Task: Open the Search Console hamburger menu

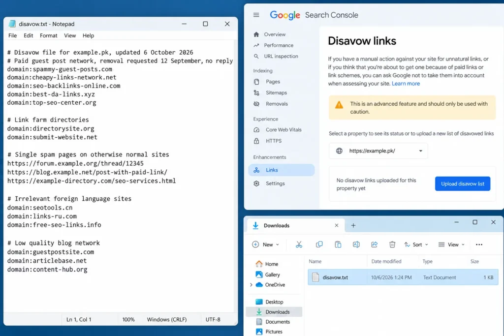Action: tap(256, 15)
